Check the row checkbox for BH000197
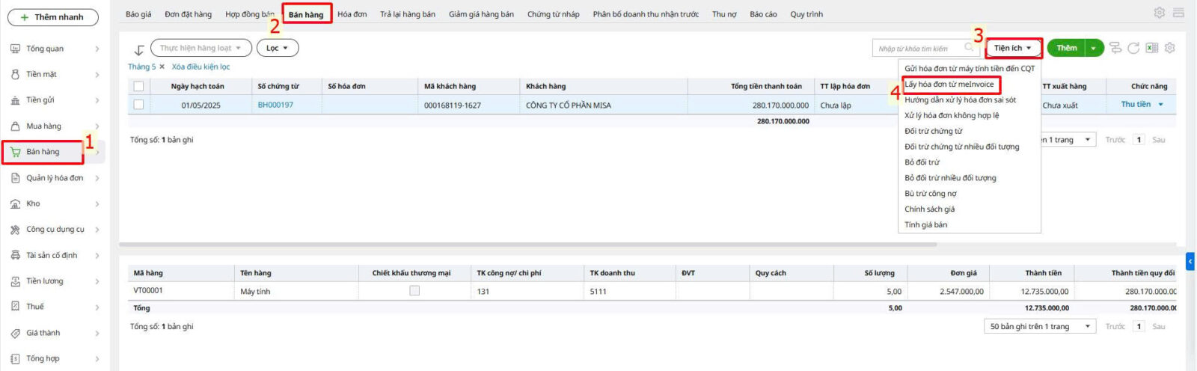 (x=138, y=105)
